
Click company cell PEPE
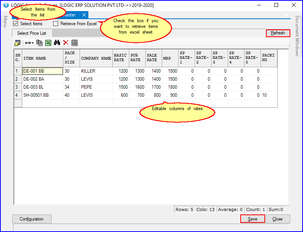coord(96,87)
